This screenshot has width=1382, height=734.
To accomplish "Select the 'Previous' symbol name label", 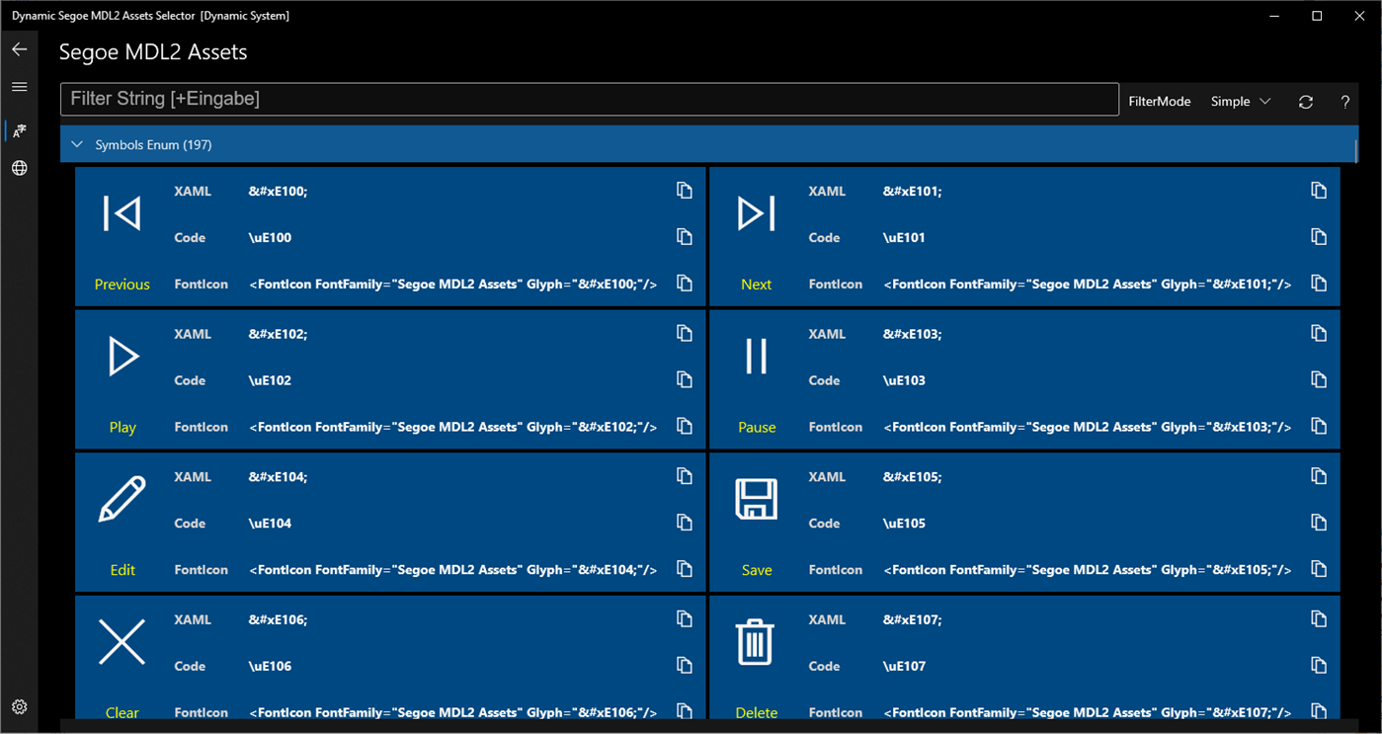I will click(x=122, y=285).
